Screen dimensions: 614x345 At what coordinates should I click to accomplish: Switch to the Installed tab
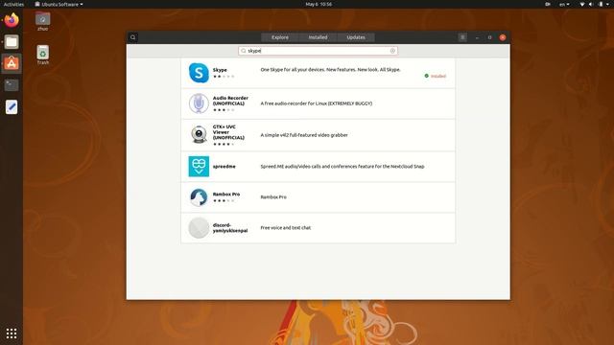[318, 37]
